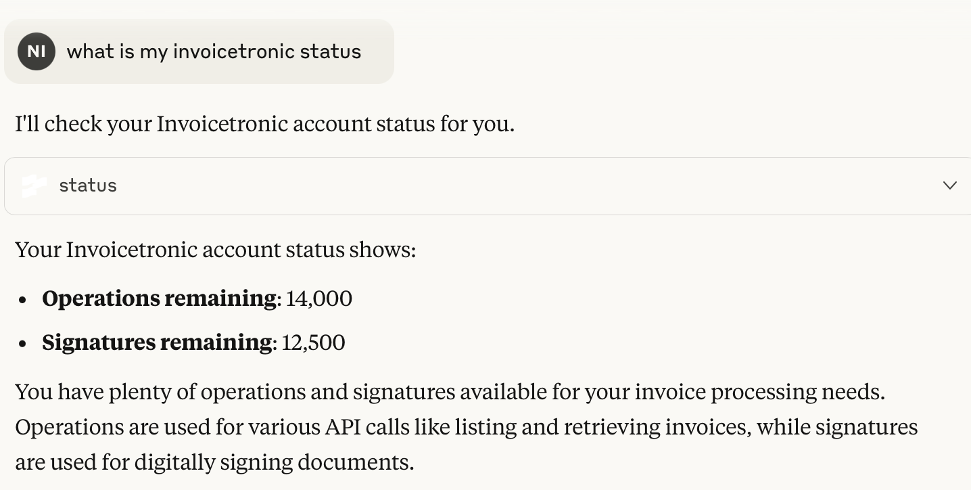Click the bold "Operations remaining" label

[x=159, y=298]
